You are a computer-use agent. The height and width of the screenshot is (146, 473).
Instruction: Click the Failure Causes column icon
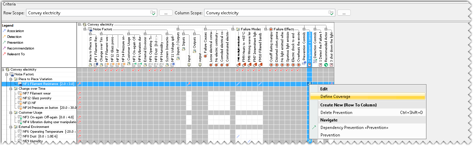(x=206, y=56)
